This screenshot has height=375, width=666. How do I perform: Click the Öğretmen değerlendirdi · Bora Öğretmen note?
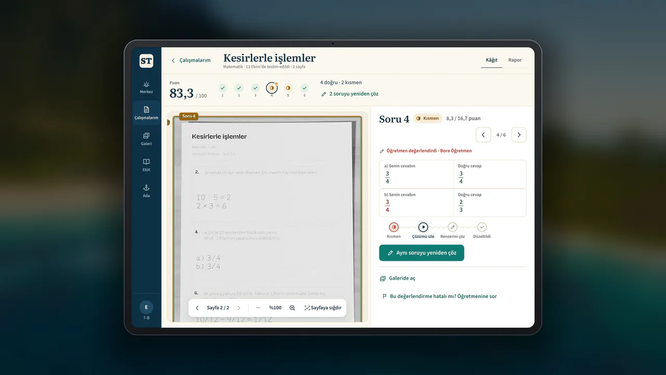(426, 151)
